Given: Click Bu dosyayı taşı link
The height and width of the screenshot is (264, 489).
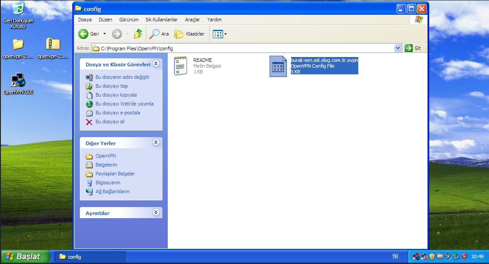Looking at the screenshot, I should click(112, 86).
